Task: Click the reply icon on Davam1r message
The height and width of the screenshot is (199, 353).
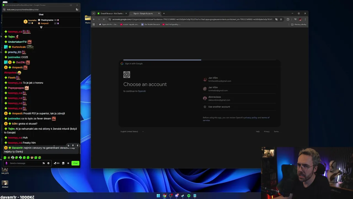Action: point(68,146)
